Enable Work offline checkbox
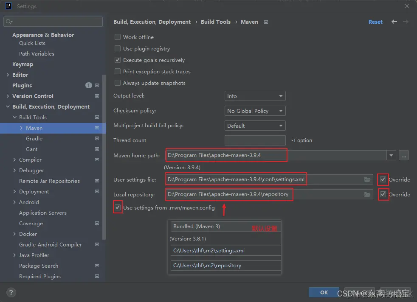Screen dimensions: 417x302 click(x=118, y=37)
